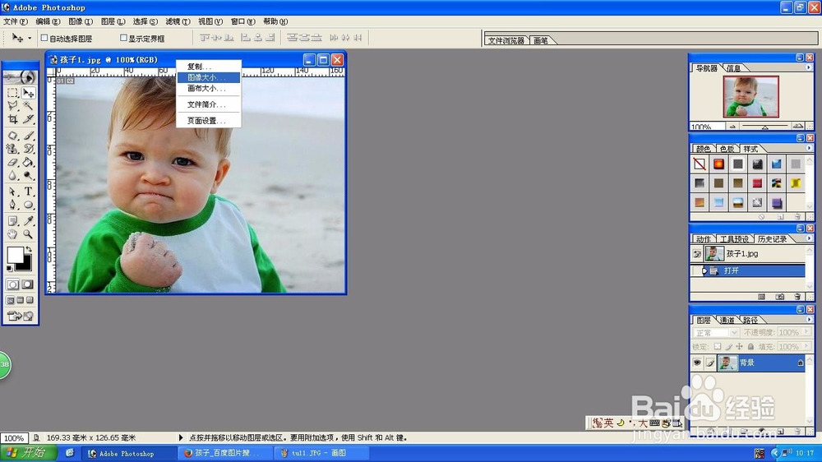Enable Auto Select Layer checkbox
Image resolution: width=822 pixels, height=462 pixels.
pyautogui.click(x=44, y=38)
